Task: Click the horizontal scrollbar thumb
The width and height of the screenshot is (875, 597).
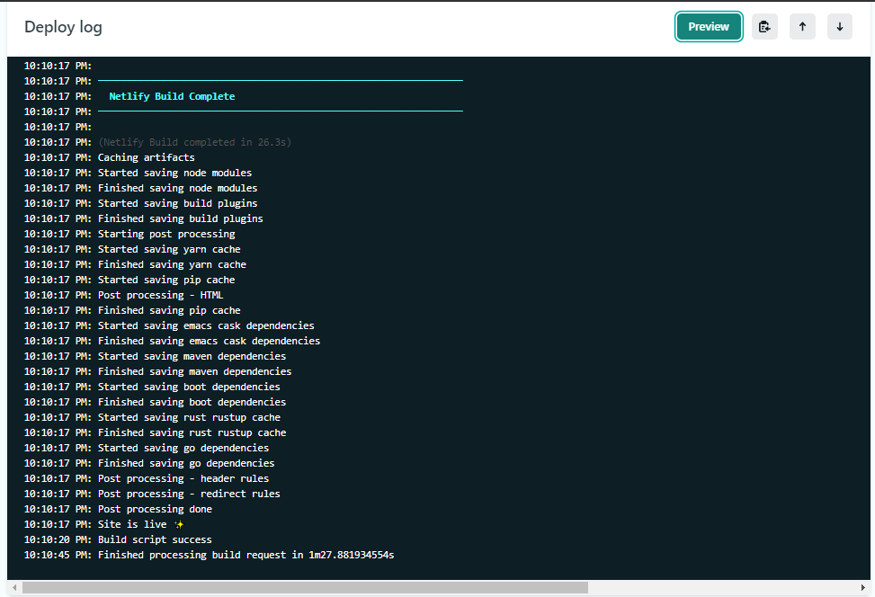Action: click(305, 587)
